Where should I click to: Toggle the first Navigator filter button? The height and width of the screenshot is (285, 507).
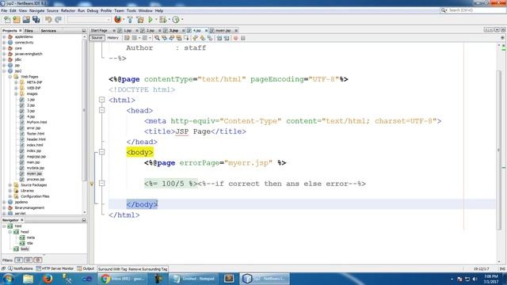tap(18, 260)
